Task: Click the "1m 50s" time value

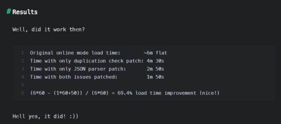Action: coord(155,77)
